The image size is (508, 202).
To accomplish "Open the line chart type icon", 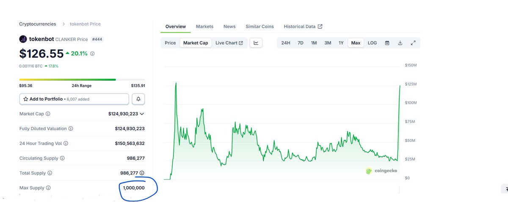I will click(256, 43).
